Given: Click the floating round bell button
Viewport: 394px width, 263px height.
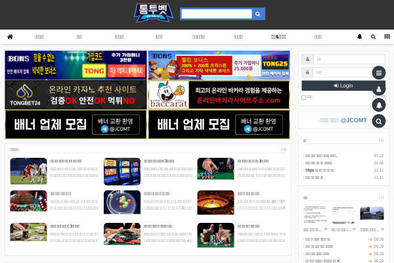Looking at the screenshot, I should click(379, 105).
